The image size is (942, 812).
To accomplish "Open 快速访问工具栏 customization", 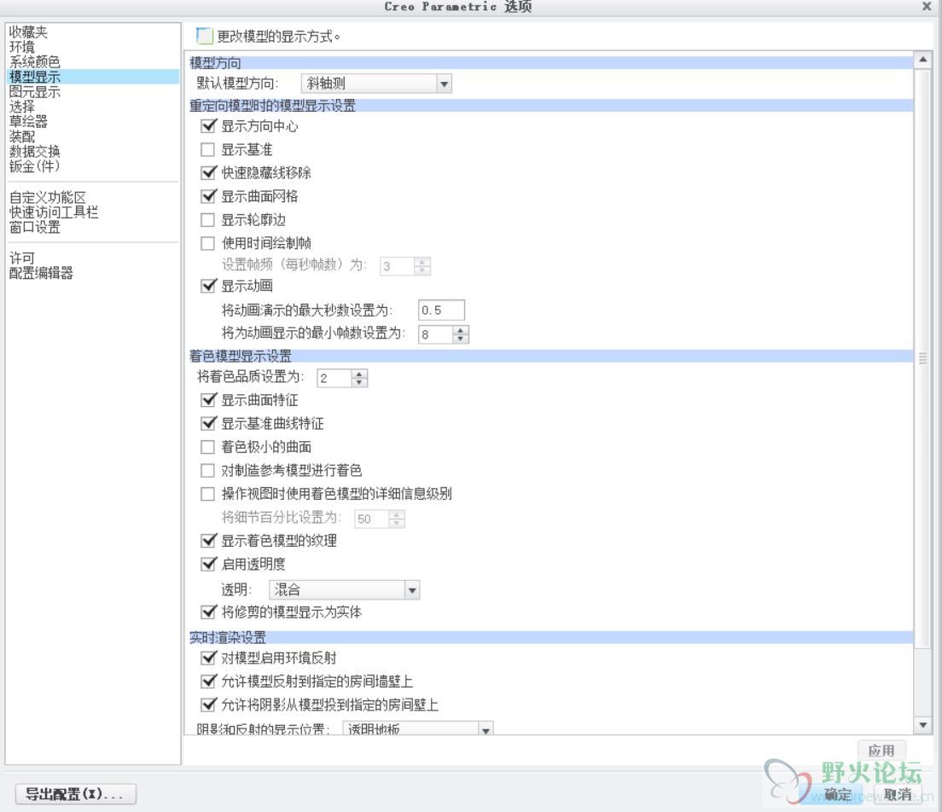I will pos(54,212).
